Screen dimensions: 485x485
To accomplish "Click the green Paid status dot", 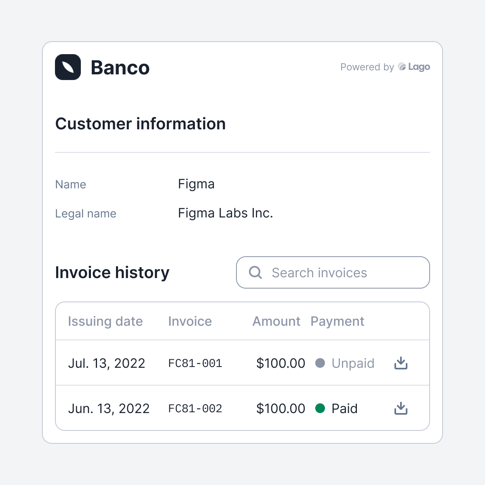I will [320, 408].
